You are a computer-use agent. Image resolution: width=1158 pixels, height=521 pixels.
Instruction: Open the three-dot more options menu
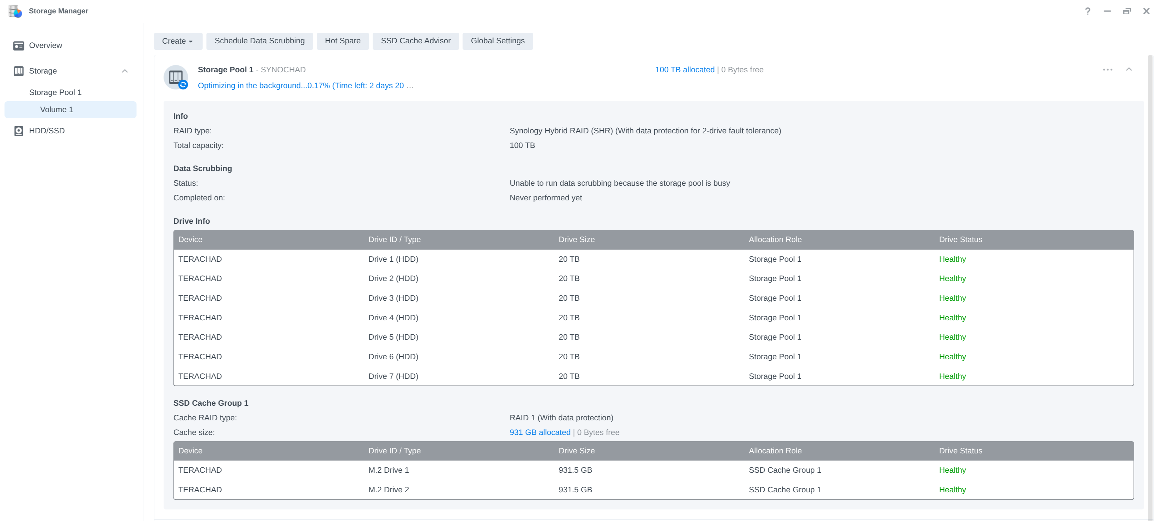[x=1108, y=69]
